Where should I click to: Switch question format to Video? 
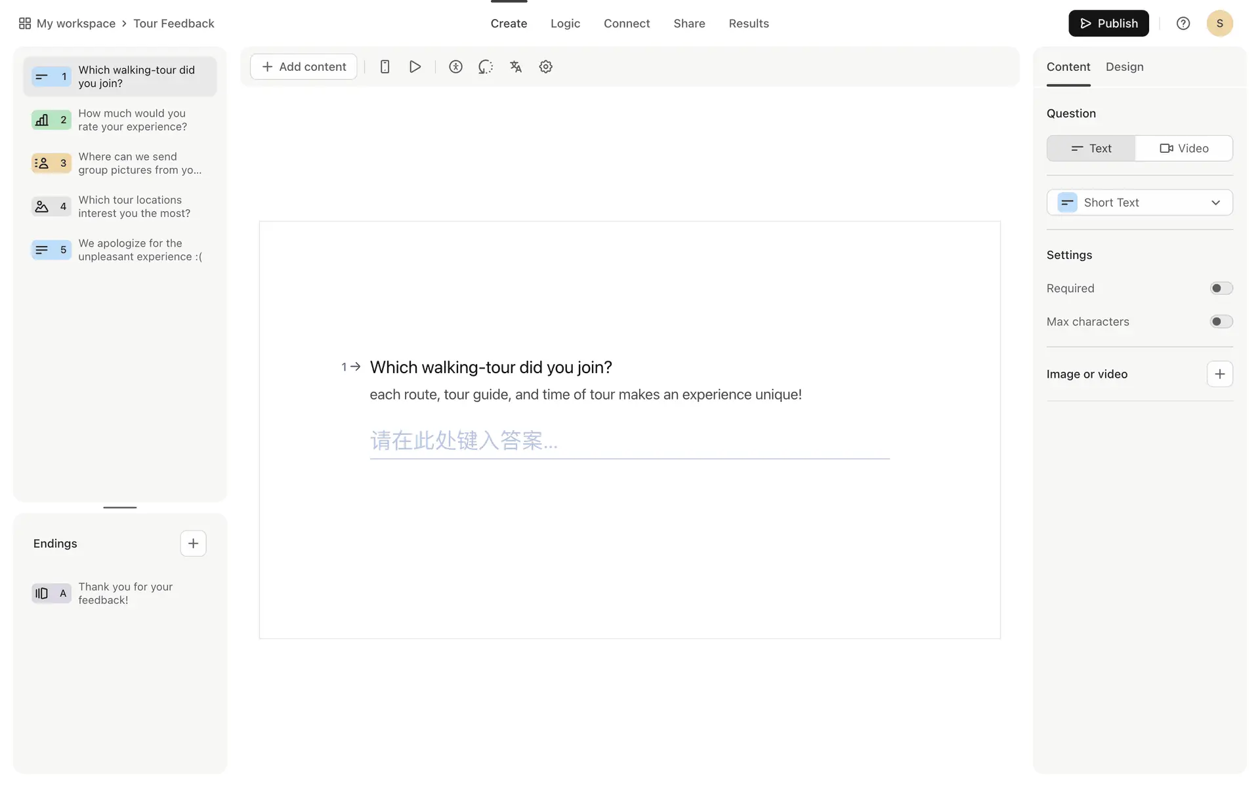coord(1184,148)
